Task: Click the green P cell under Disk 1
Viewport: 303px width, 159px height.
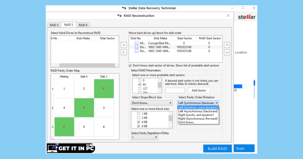Action: tap(104, 89)
